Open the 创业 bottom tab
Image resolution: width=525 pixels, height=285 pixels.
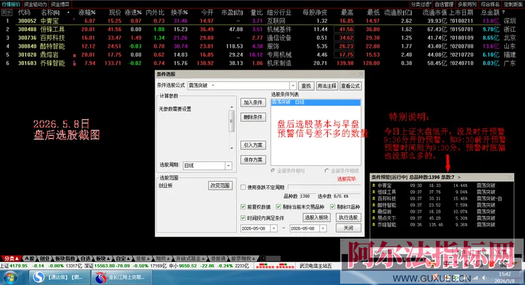click(x=44, y=259)
